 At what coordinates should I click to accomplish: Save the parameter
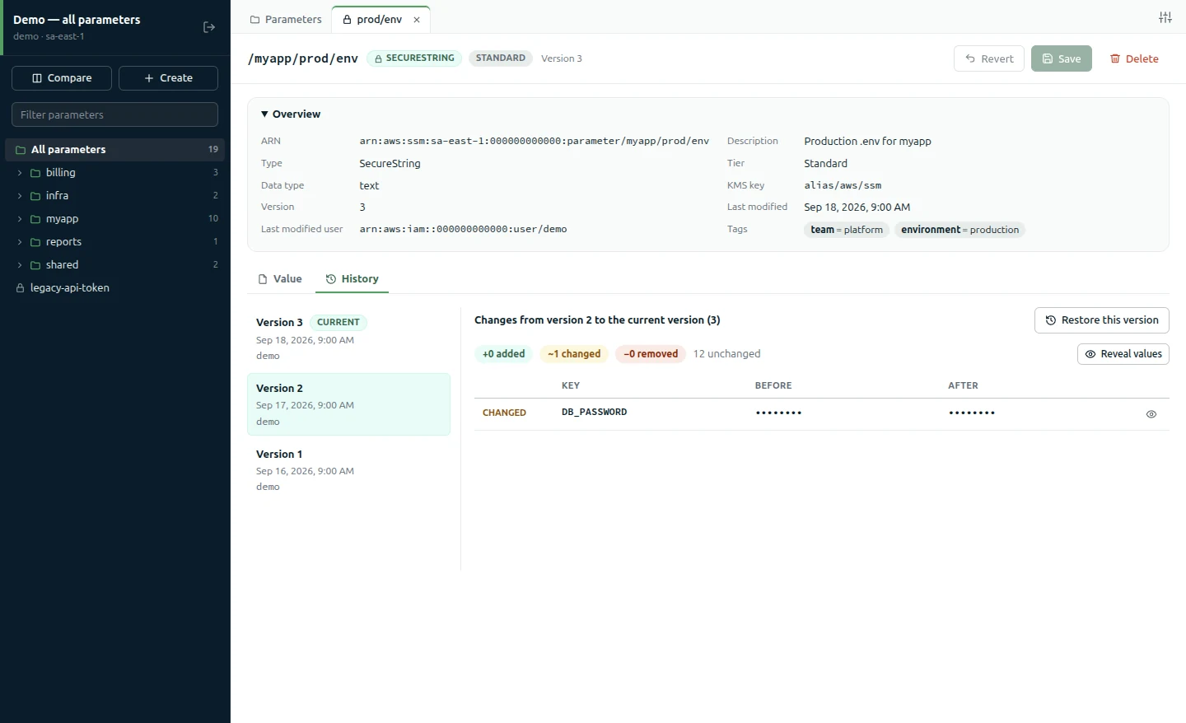coord(1062,58)
